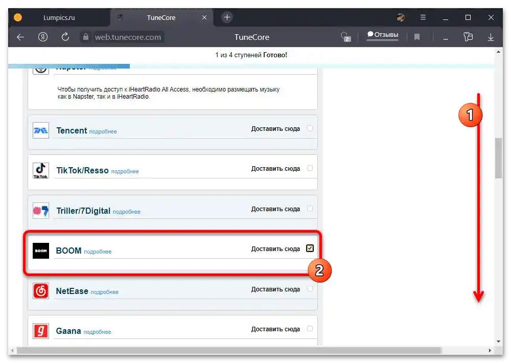Click the TikTok/Resso store name

82,171
